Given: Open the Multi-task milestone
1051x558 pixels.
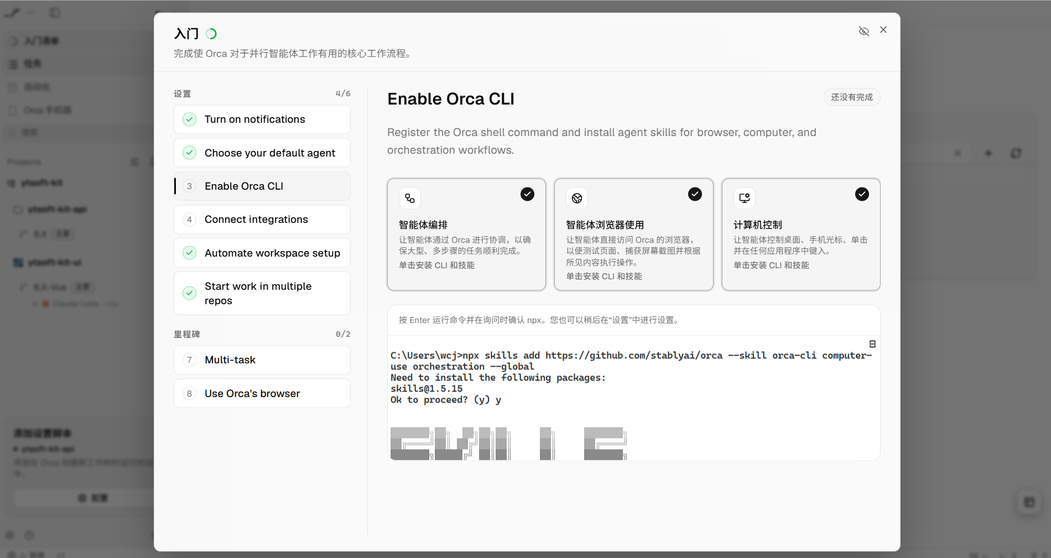Looking at the screenshot, I should point(262,360).
